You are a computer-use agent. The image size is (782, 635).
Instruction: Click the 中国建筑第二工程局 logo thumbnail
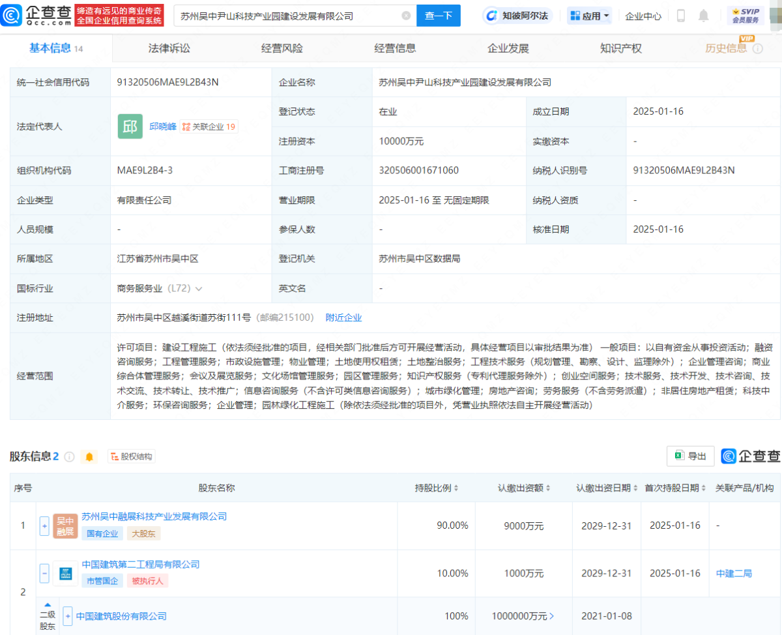coord(65,574)
